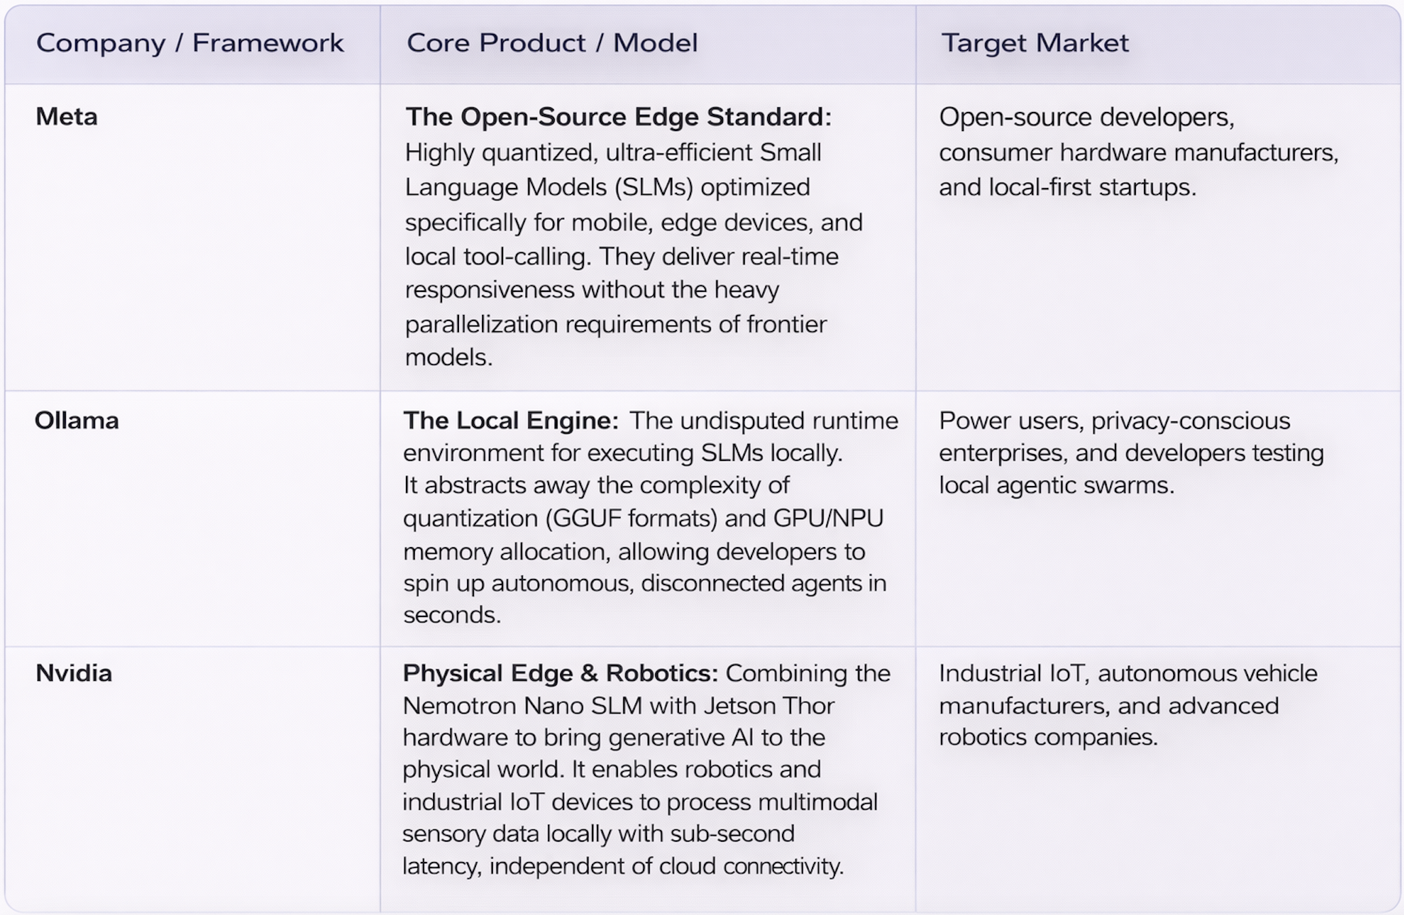Click the Company / Framework column header
1404x915 pixels.
click(189, 43)
